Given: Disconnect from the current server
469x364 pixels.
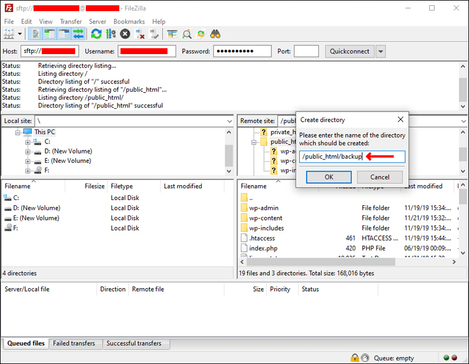Looking at the screenshot, I should (140, 34).
